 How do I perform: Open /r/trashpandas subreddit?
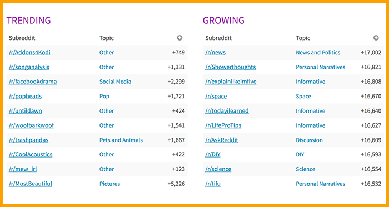click(28, 140)
